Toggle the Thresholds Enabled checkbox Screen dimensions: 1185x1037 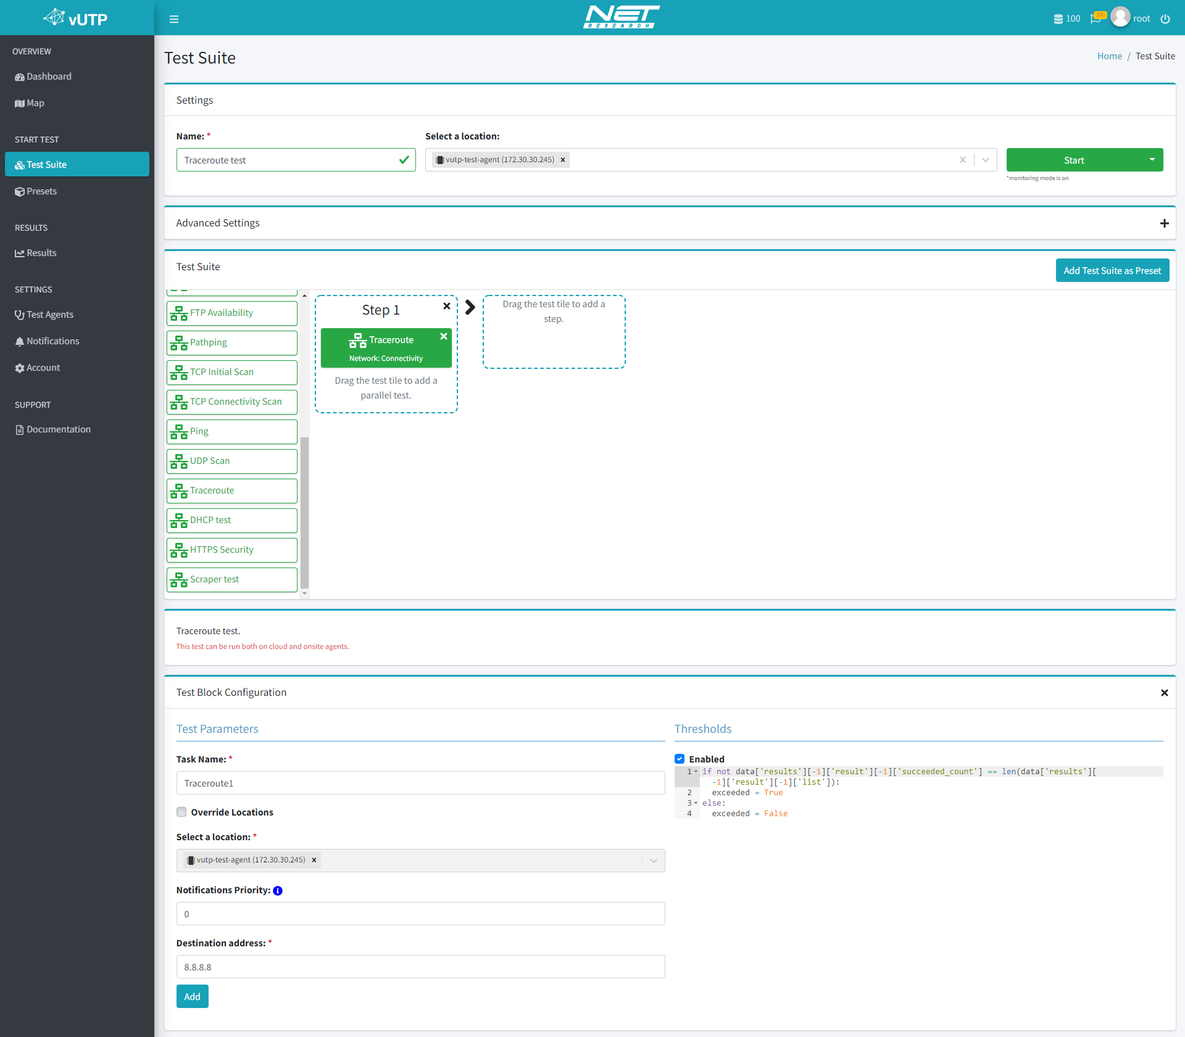(681, 759)
